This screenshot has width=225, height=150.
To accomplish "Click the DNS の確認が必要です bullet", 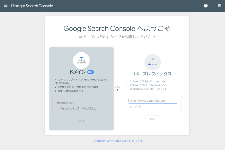I will click(71, 91).
